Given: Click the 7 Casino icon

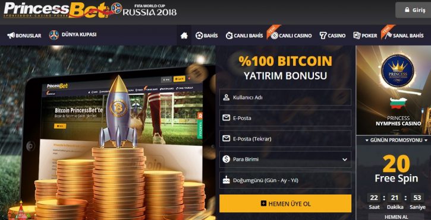Looking at the screenshot, I should [323, 36].
